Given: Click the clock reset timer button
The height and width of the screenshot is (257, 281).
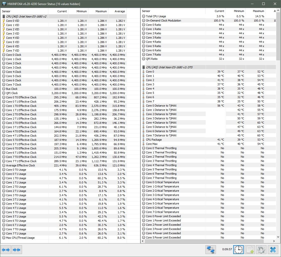Looking at the screenshot, I should tap(238, 249).
